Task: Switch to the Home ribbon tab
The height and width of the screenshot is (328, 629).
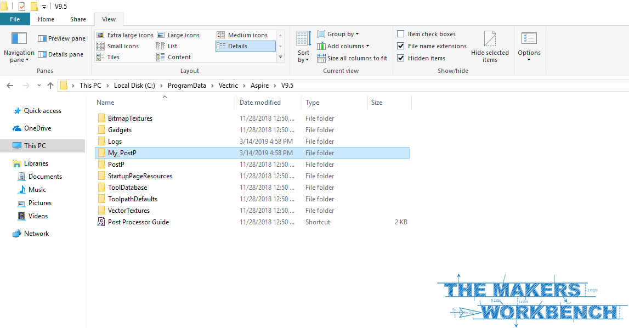Action: tap(46, 19)
